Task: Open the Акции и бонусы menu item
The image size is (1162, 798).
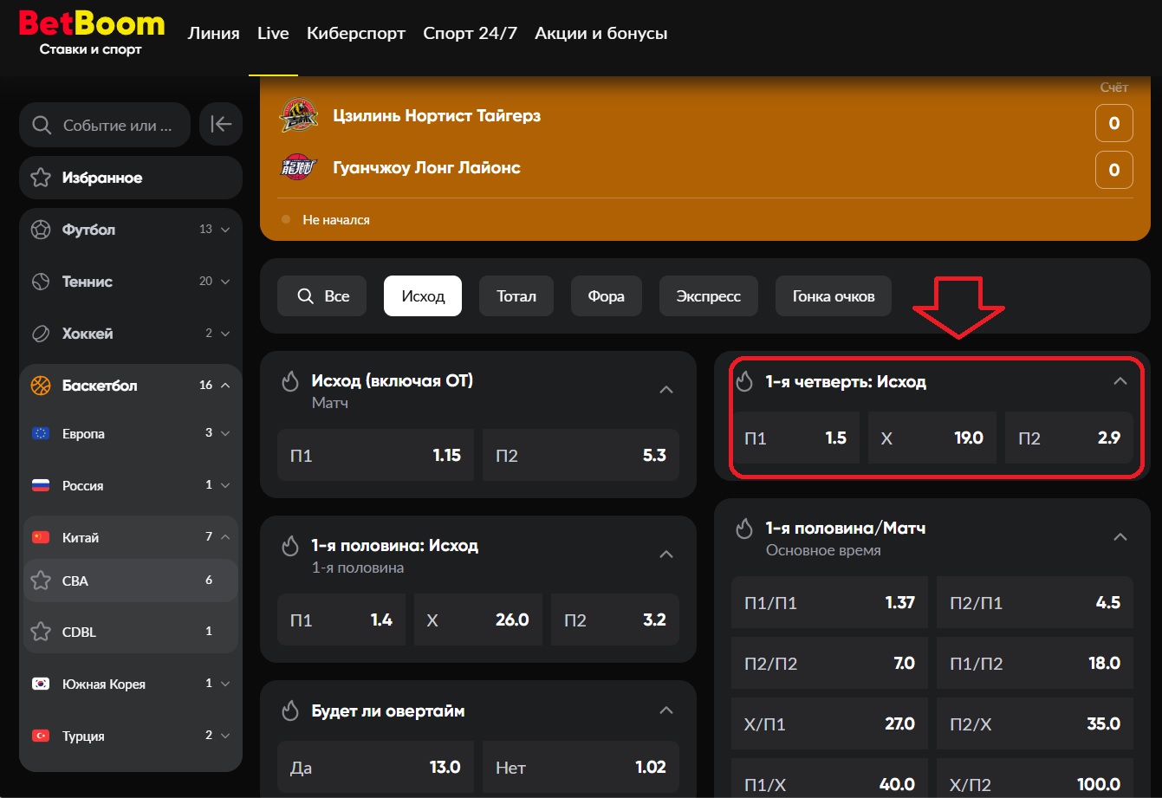Action: [601, 34]
